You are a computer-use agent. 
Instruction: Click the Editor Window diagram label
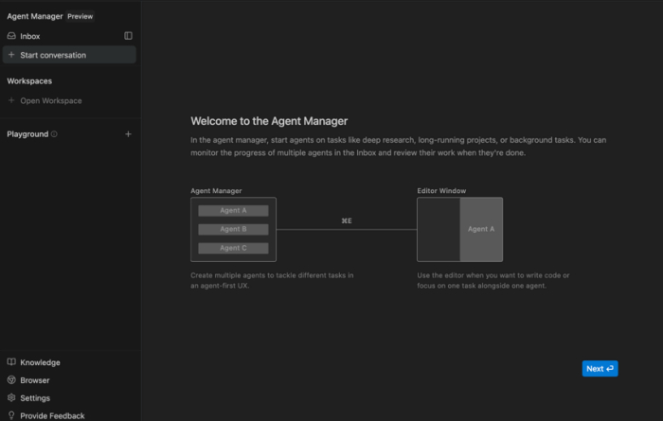click(441, 191)
